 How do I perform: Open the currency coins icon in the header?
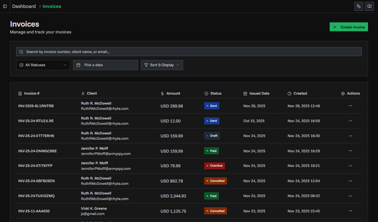point(359,6)
